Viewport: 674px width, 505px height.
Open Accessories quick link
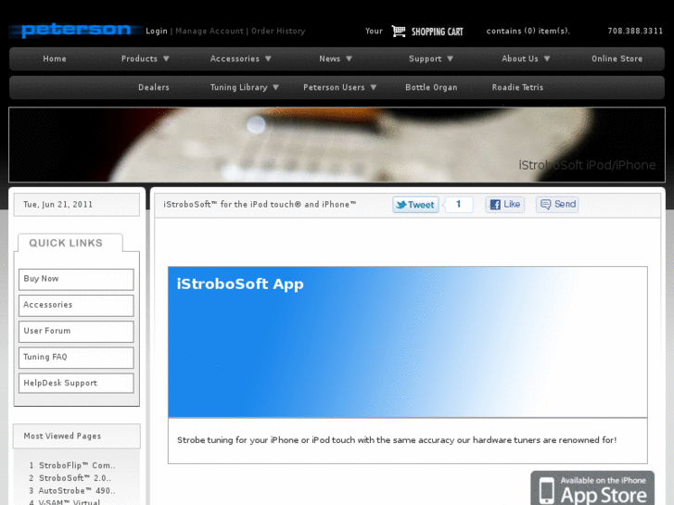tap(76, 306)
